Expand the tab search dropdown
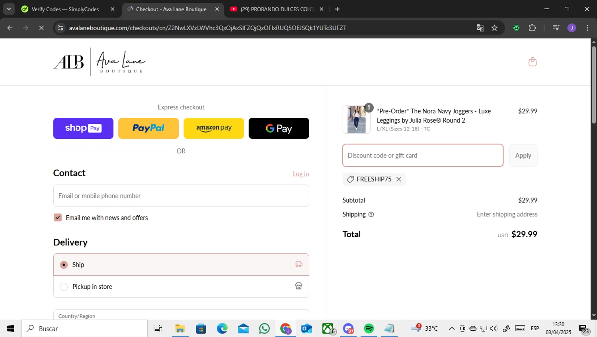The image size is (597, 337). (x=9, y=9)
